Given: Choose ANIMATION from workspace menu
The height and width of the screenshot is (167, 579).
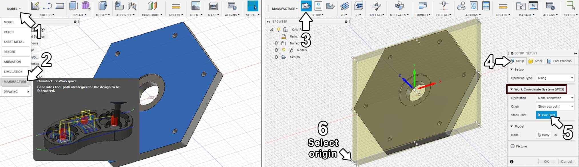Looking at the screenshot, I should 12,62.
